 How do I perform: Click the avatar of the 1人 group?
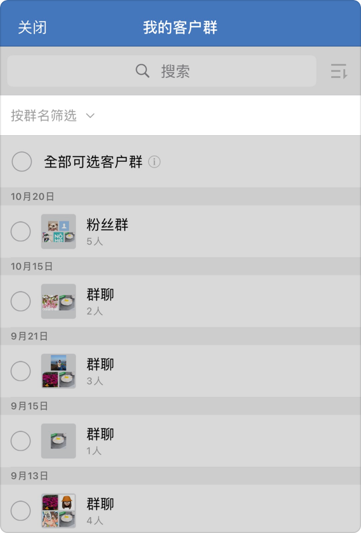click(58, 441)
